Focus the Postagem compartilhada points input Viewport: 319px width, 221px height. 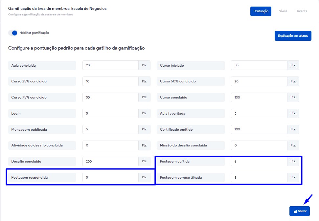pos(259,178)
